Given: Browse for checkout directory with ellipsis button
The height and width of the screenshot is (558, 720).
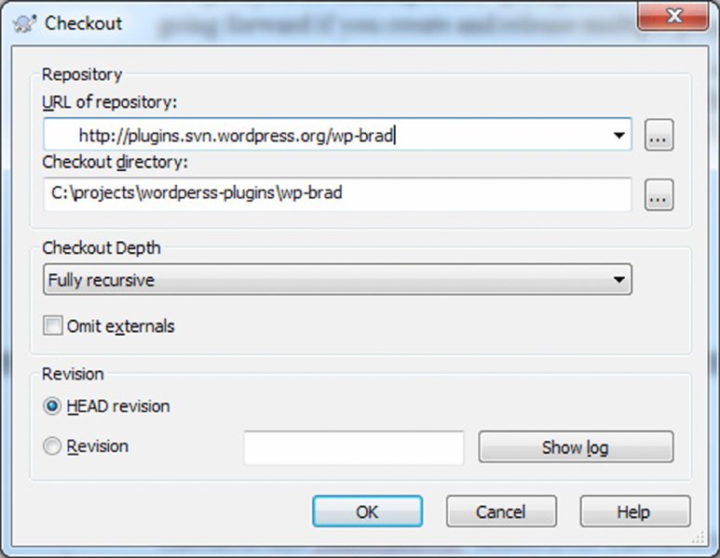Looking at the screenshot, I should 659,195.
